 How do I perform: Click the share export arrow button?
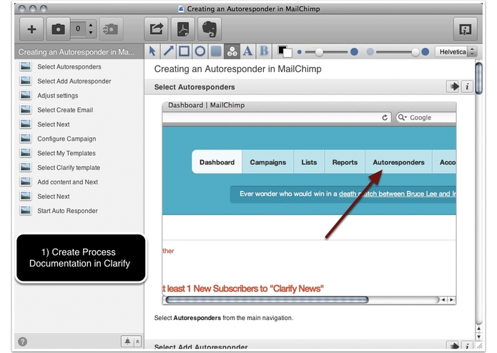[x=157, y=29]
